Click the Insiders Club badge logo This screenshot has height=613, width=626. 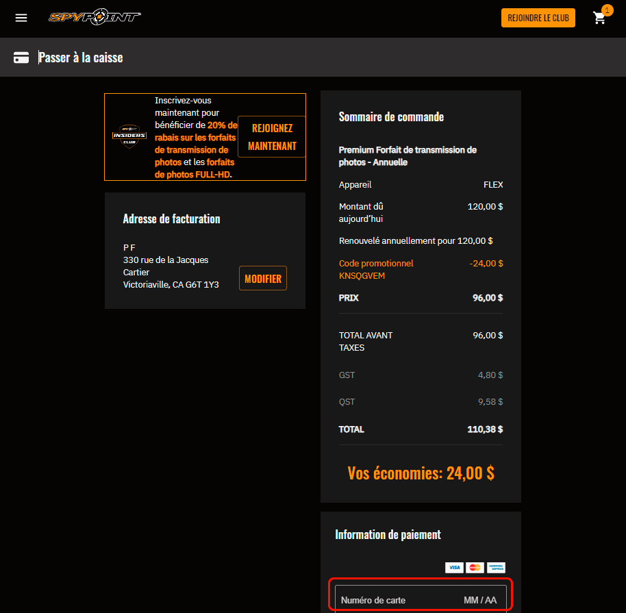pos(129,136)
